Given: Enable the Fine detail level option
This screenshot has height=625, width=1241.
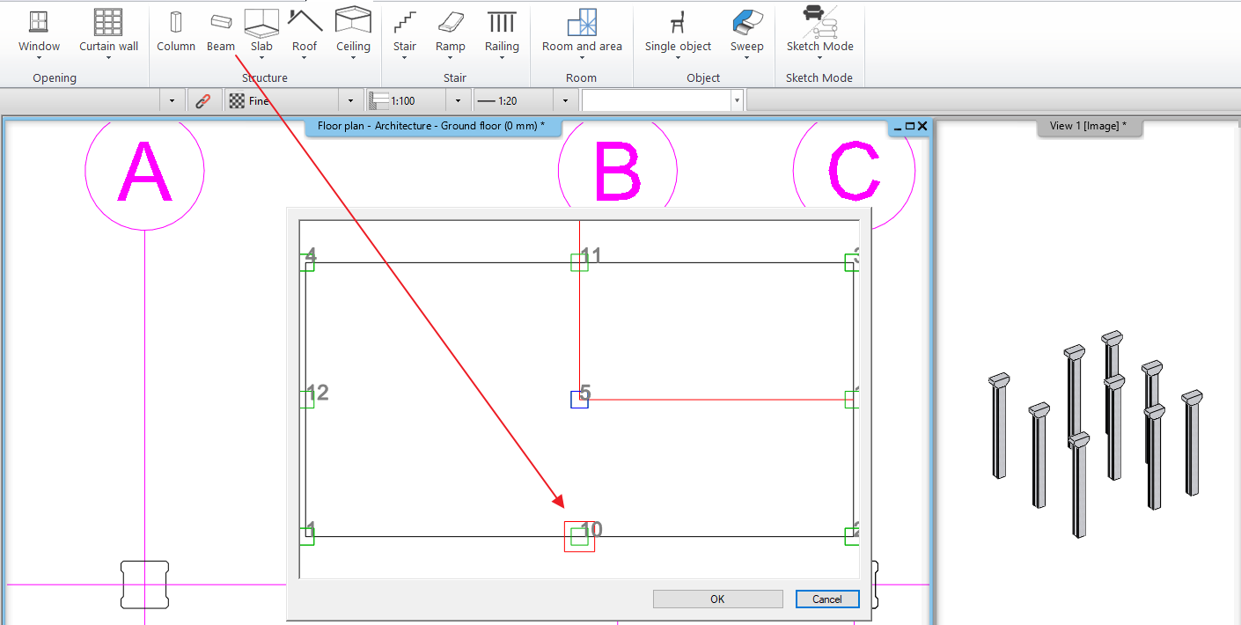Looking at the screenshot, I should coord(255,99).
